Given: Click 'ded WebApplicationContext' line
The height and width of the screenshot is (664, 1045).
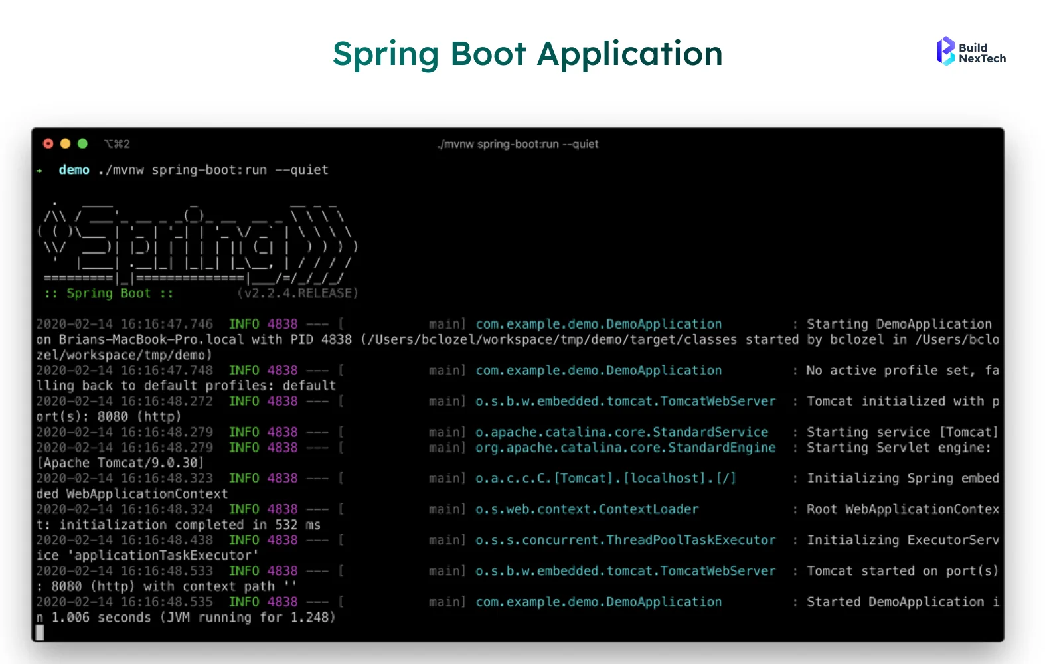Looking at the screenshot, I should point(131,494).
